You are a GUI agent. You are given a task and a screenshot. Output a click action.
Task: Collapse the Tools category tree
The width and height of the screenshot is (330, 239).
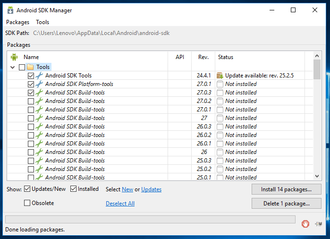[13, 67]
